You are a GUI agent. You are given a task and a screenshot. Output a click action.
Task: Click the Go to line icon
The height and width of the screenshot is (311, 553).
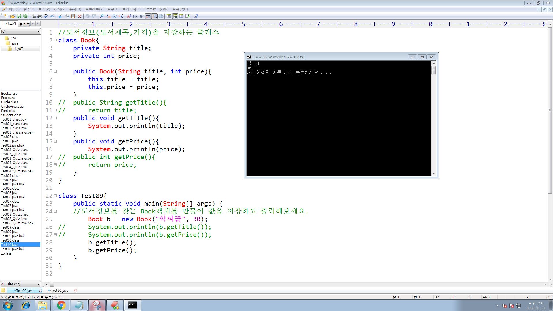(x=121, y=16)
